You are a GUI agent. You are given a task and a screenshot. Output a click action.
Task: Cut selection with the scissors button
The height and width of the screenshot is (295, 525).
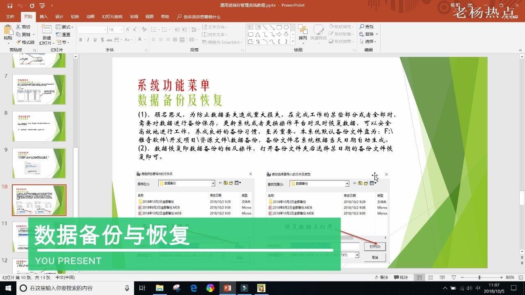[23, 27]
